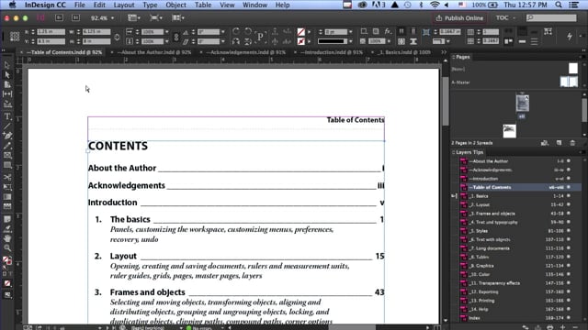Click the reference point locator grid
Image resolution: width=588 pixels, height=330 pixels.
click(x=15, y=37)
